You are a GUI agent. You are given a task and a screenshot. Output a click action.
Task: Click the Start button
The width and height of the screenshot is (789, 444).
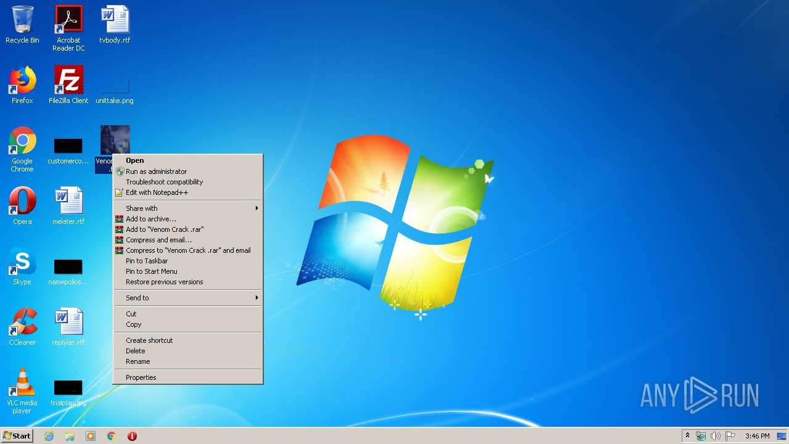point(17,436)
